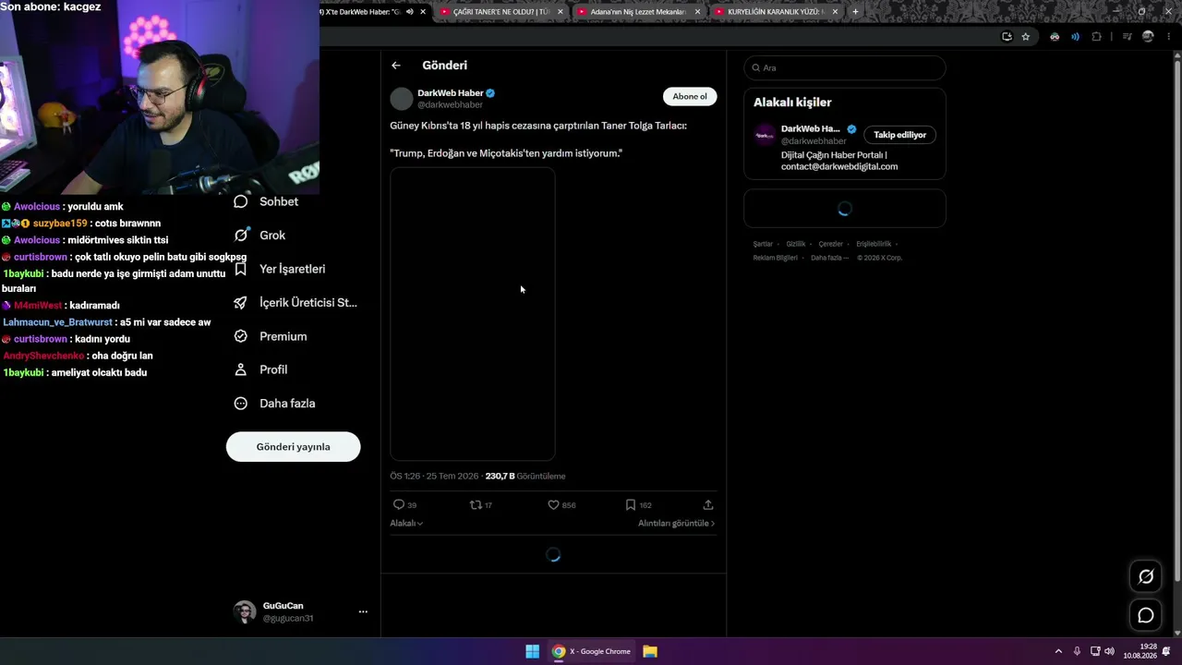Open the Sohbet chat icon in sidebar
The width and height of the screenshot is (1182, 665).
pyautogui.click(x=241, y=201)
